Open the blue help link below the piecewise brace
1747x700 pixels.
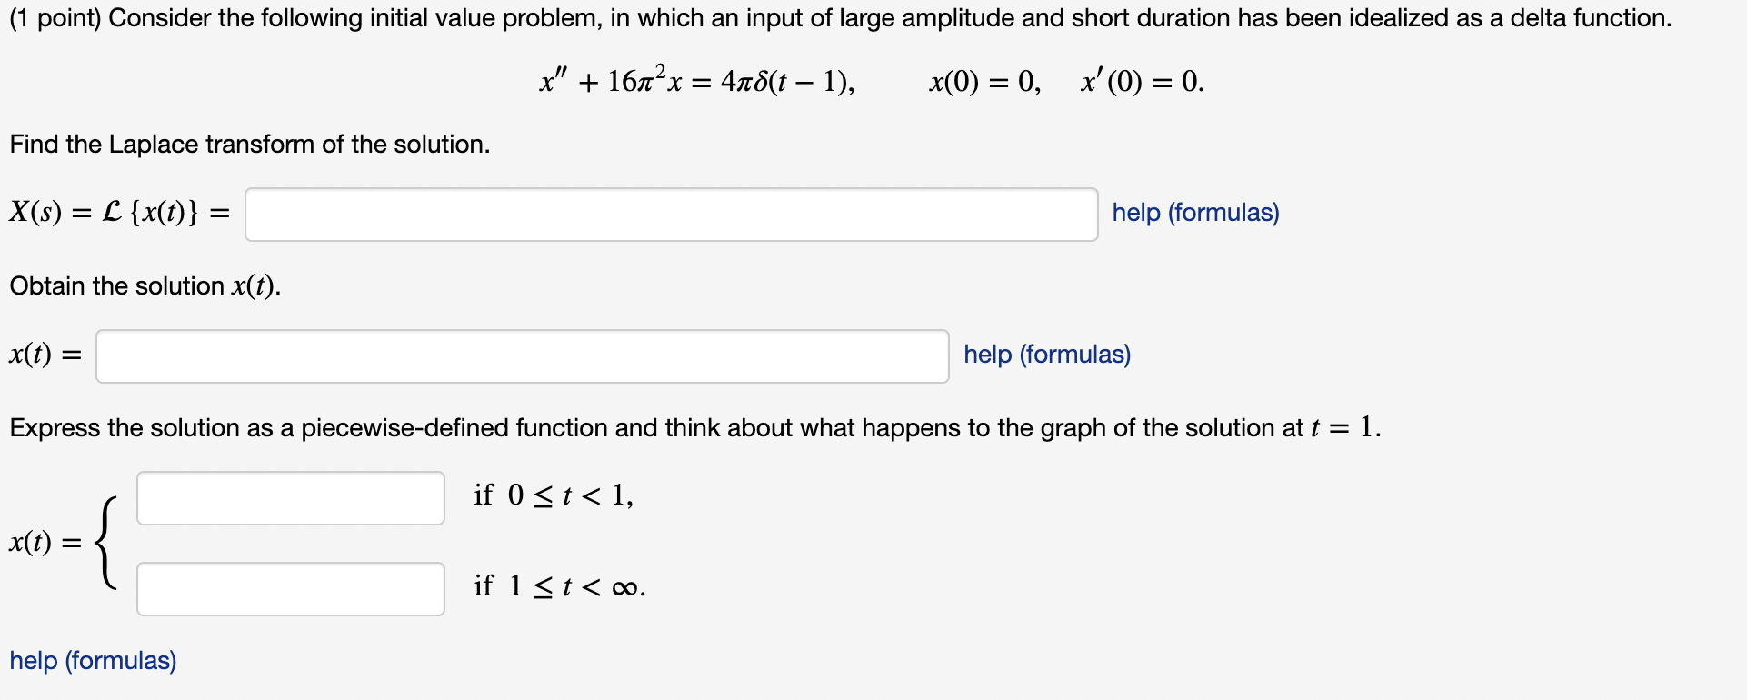point(92,661)
